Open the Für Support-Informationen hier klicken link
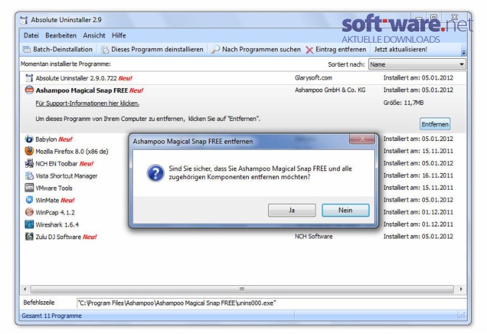487x334 pixels. coord(87,104)
